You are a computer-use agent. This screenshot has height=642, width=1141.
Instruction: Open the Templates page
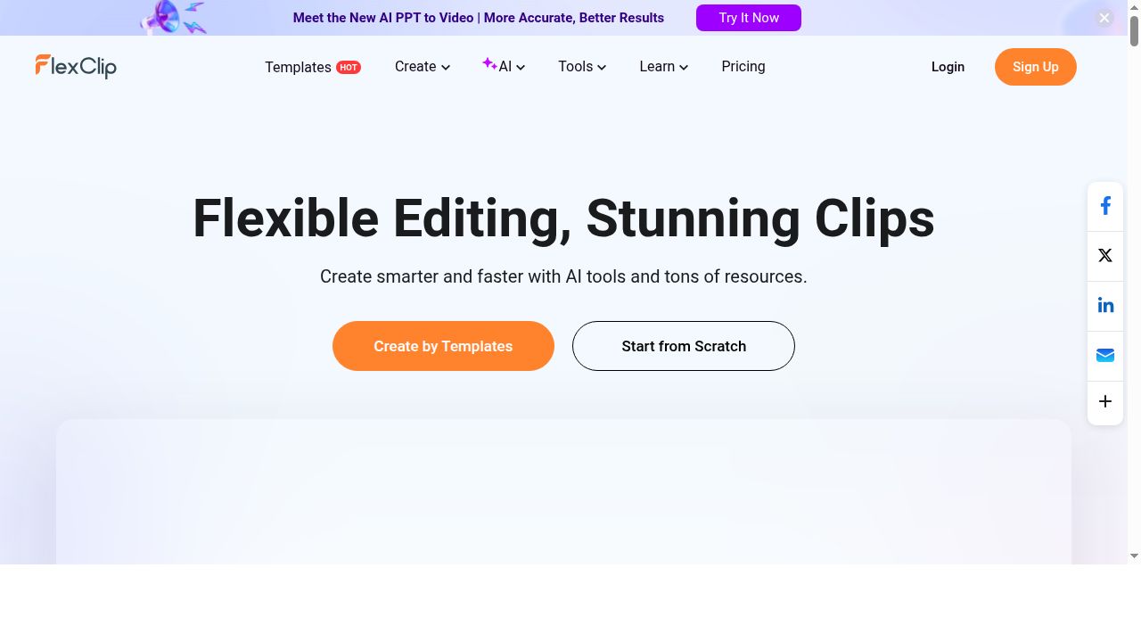pyautogui.click(x=298, y=67)
